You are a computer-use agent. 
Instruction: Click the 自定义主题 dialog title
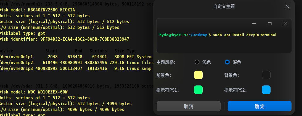click(224, 6)
